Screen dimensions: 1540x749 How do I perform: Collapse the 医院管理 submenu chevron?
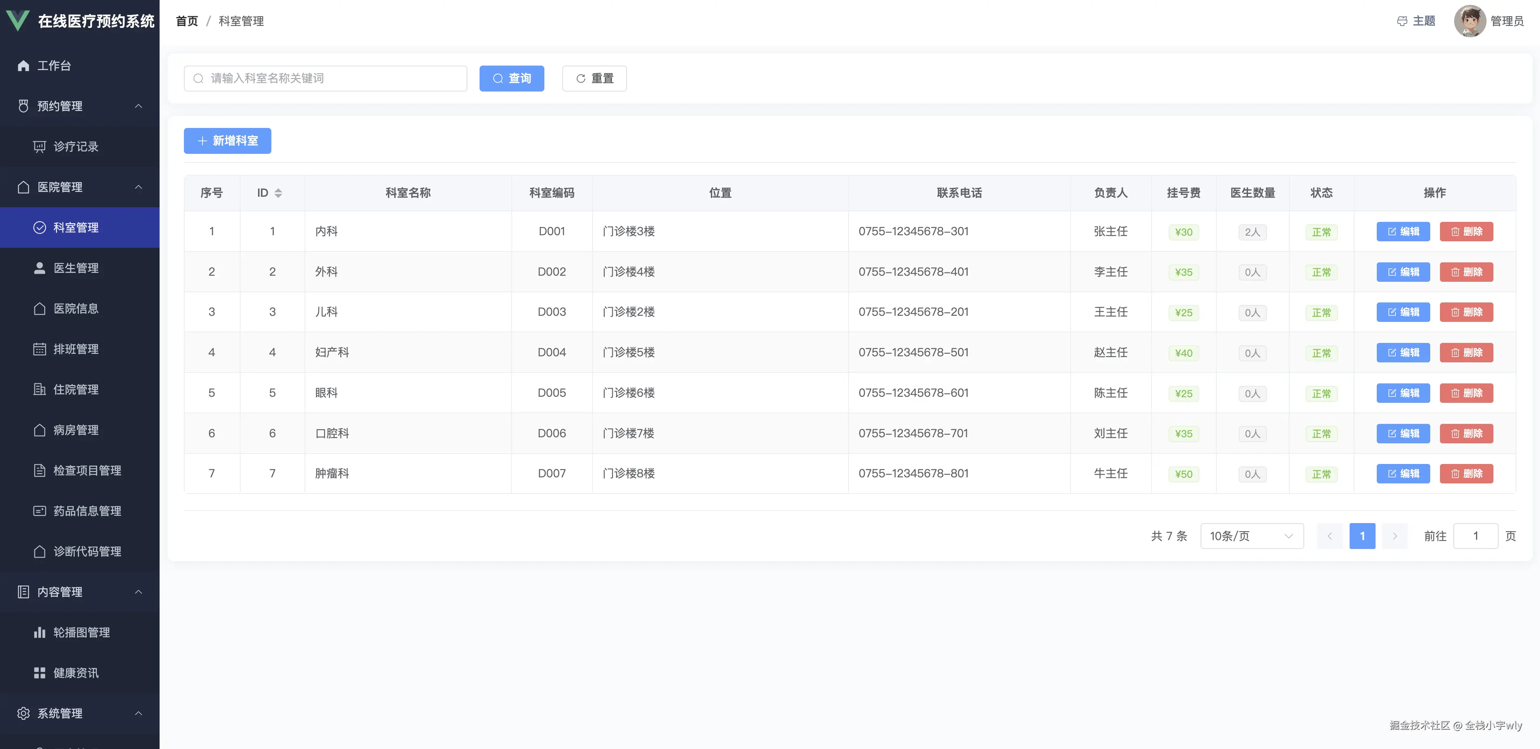138,187
